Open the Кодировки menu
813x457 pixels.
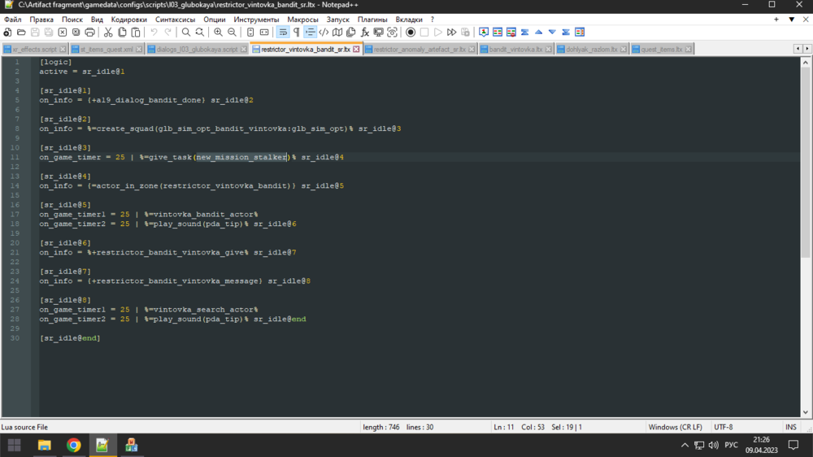click(129, 20)
